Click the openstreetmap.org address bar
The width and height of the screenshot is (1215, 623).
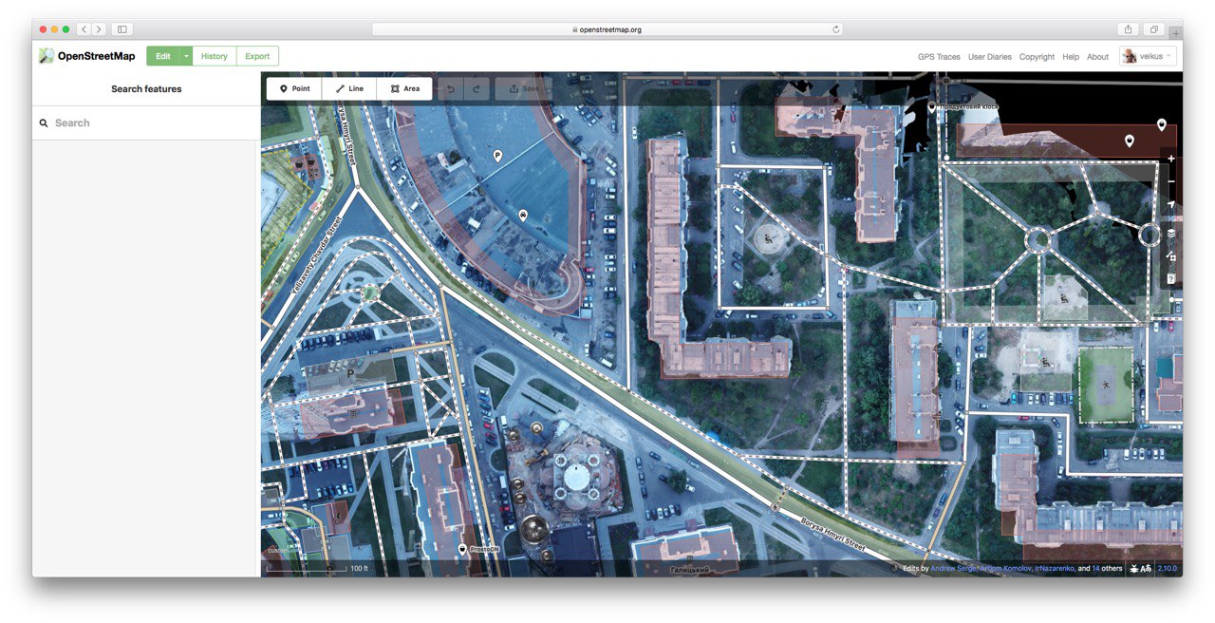pyautogui.click(x=608, y=29)
